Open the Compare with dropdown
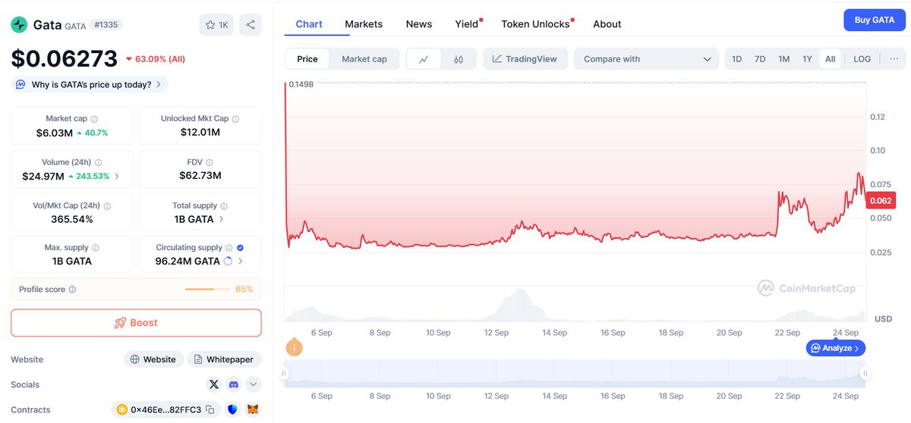 646,59
